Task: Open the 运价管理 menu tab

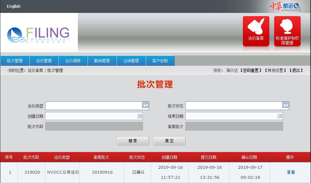Action: tap(44, 61)
